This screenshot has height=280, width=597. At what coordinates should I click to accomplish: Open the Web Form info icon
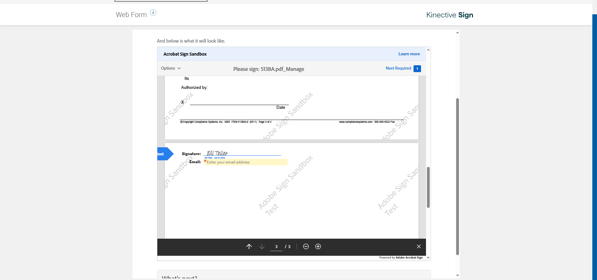[153, 12]
